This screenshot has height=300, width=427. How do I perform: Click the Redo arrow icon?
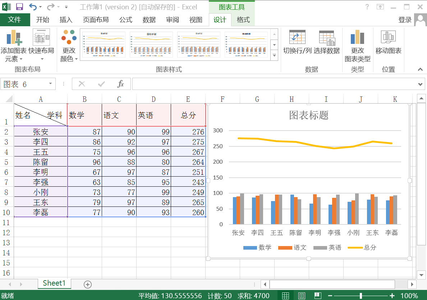pos(51,7)
